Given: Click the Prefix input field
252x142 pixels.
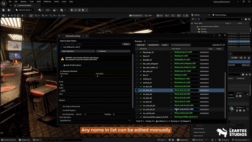Looking at the screenshot, I should click(x=95, y=85).
